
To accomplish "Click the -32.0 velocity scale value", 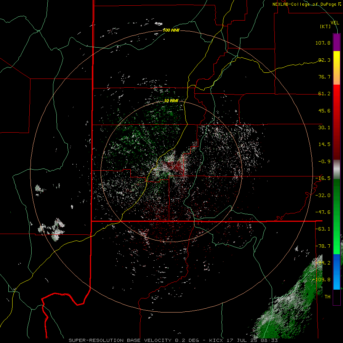I will tap(323, 196).
